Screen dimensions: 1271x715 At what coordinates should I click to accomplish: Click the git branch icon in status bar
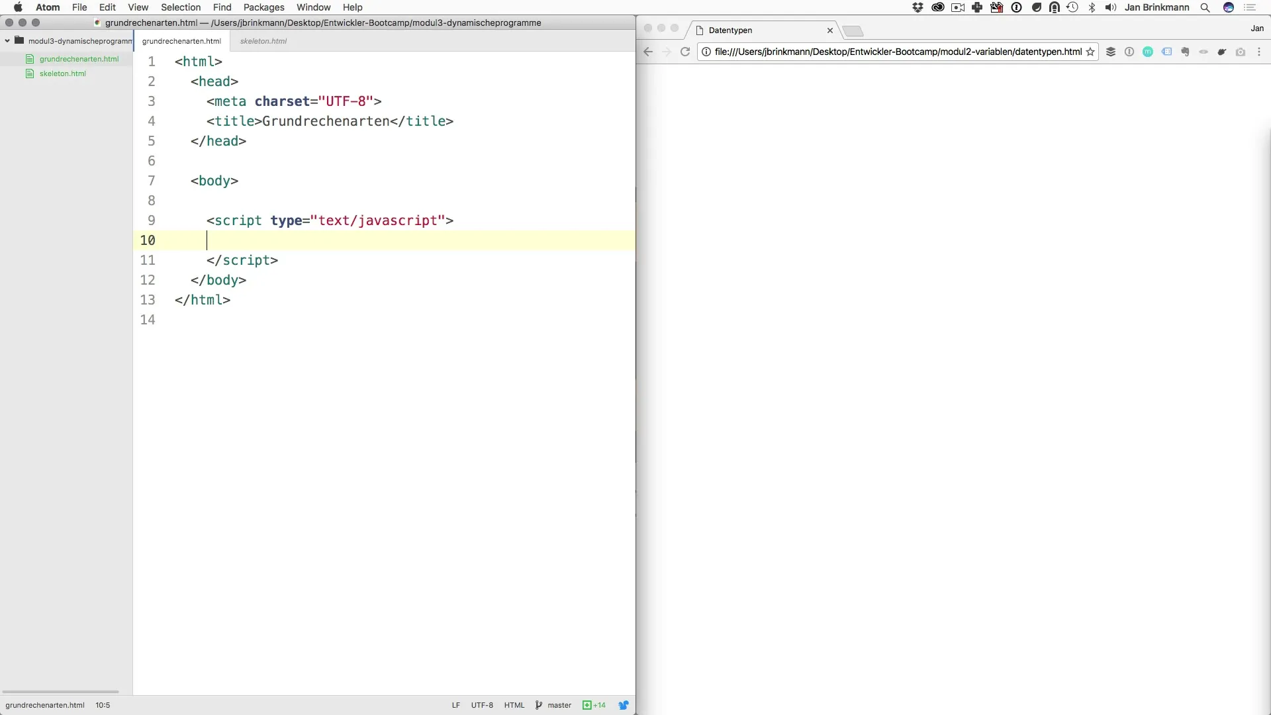point(539,705)
